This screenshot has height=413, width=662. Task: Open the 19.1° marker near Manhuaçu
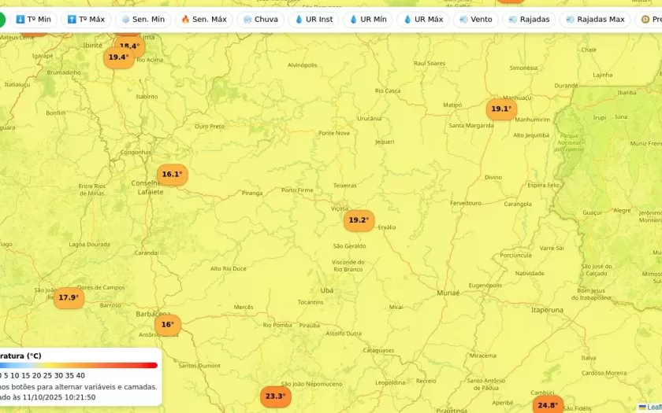click(x=501, y=109)
